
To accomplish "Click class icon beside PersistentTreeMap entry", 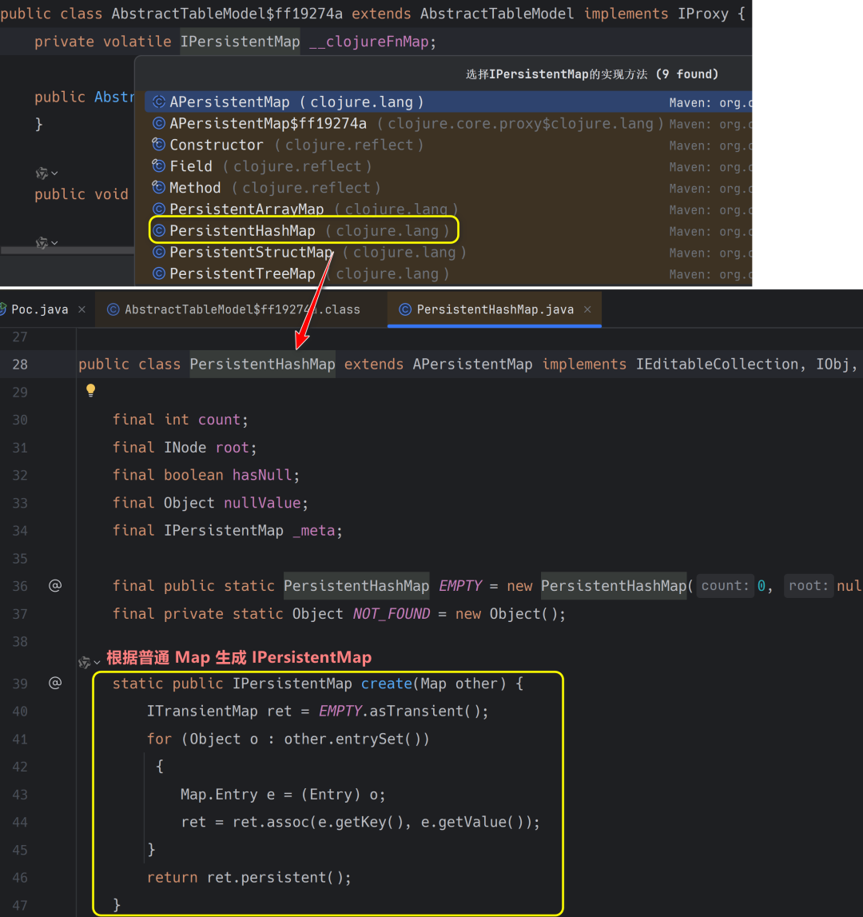I will (158, 273).
